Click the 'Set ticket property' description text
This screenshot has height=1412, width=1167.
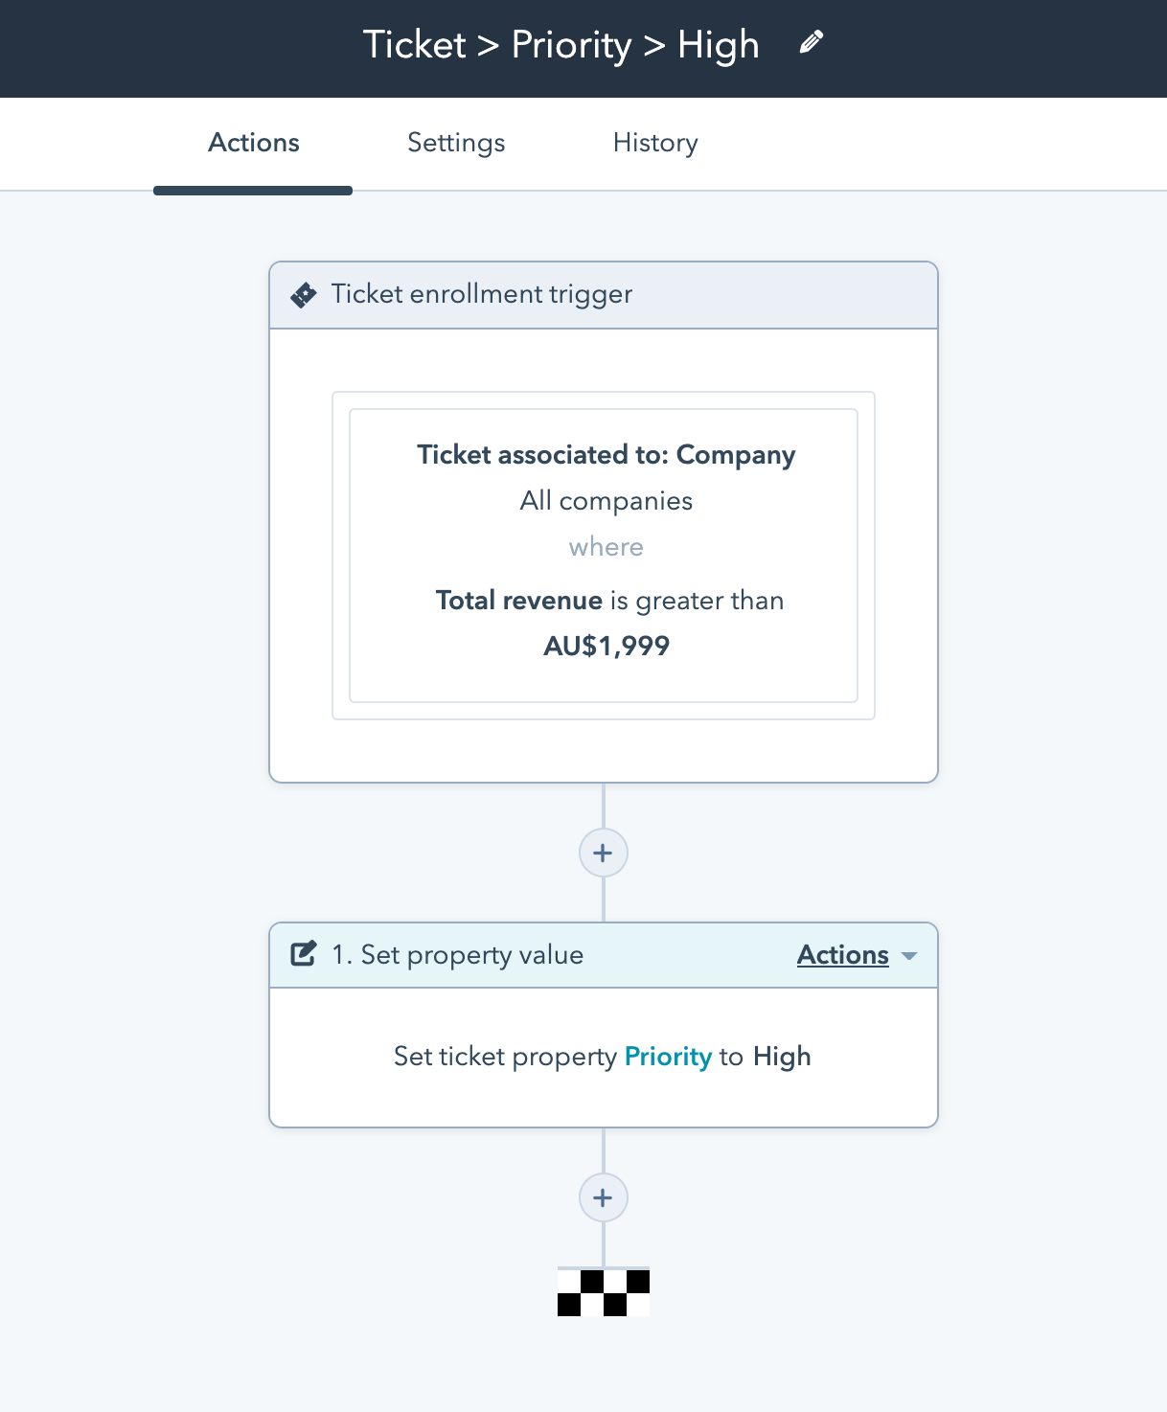click(505, 1057)
